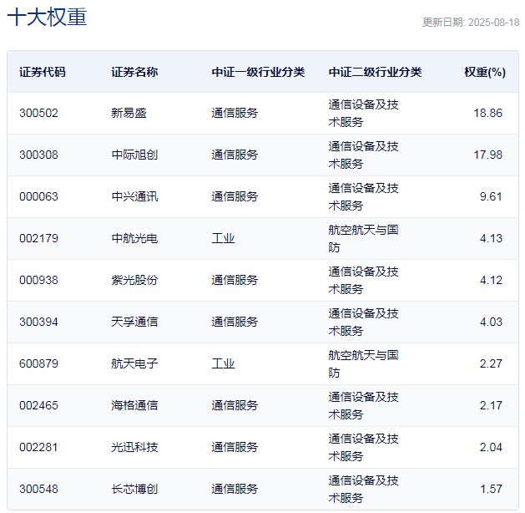This screenshot has height=513, width=525.
Task: Click the 权重(%) column header
Action: coord(484,72)
